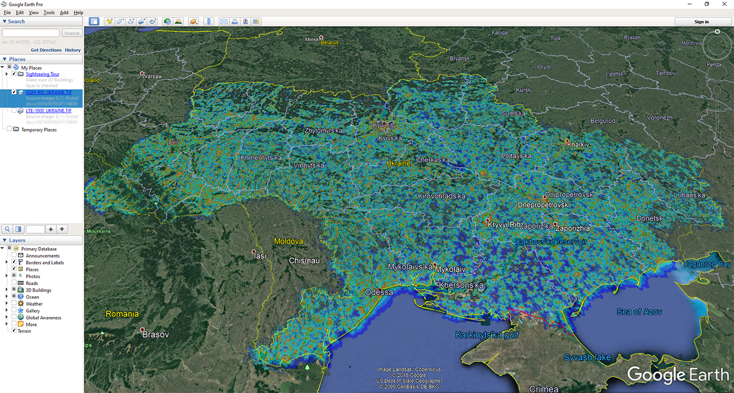Uncheck the Terrain layer checkbox
Screen dimensions: 734x393
coord(14,331)
